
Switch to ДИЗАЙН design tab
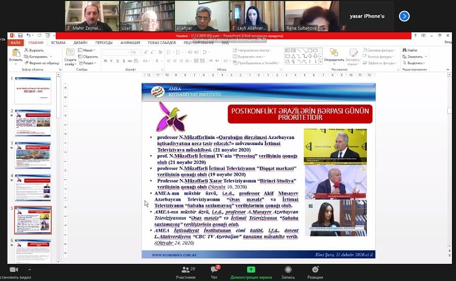point(80,42)
